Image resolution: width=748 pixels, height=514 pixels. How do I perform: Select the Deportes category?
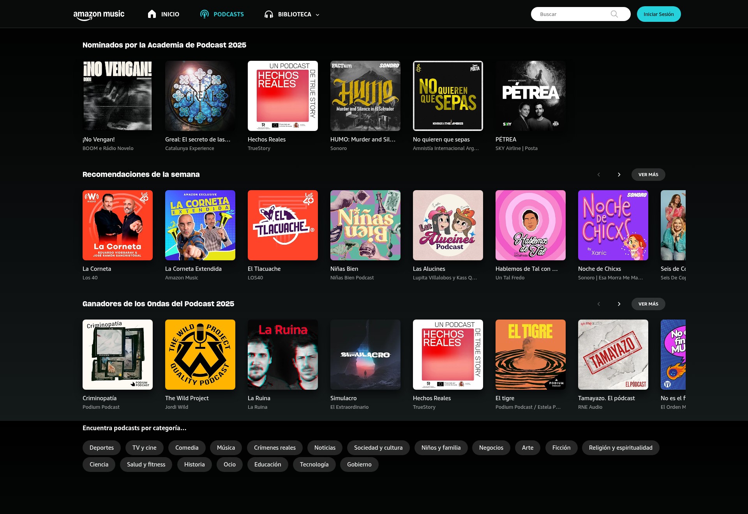[x=102, y=448]
